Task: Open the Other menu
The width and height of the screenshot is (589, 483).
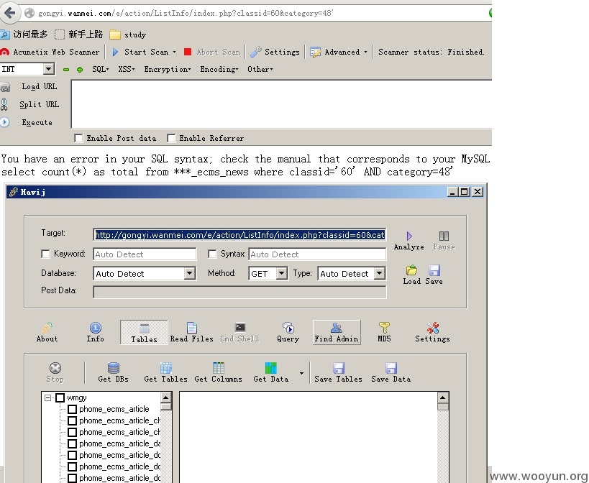Action: point(260,69)
